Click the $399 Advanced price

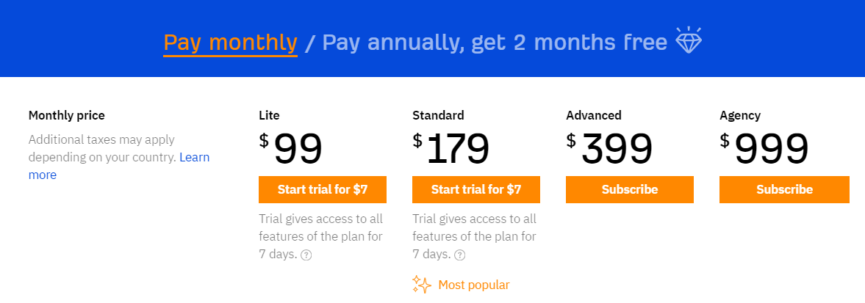[x=609, y=149]
